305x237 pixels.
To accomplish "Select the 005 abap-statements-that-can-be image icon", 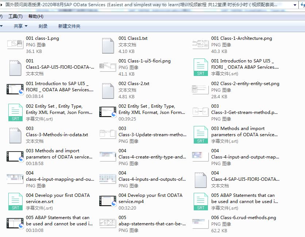I will 108,223.
